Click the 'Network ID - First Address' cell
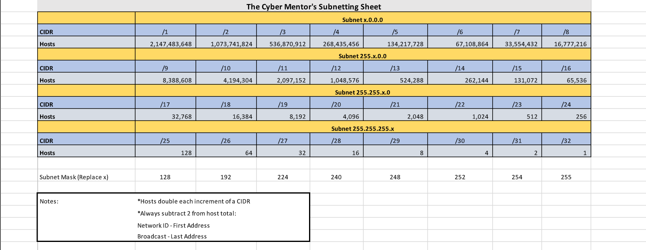The width and height of the screenshot is (646, 250). tap(174, 225)
